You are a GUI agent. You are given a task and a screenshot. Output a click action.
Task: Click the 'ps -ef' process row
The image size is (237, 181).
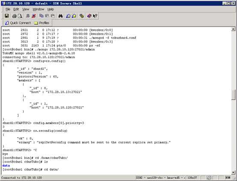click(51, 45)
